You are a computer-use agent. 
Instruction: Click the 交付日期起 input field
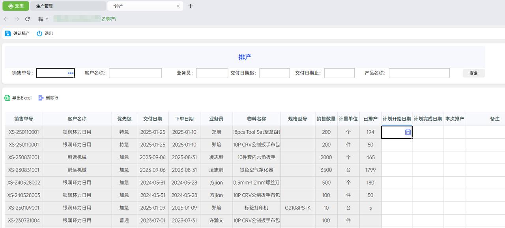coord(275,73)
